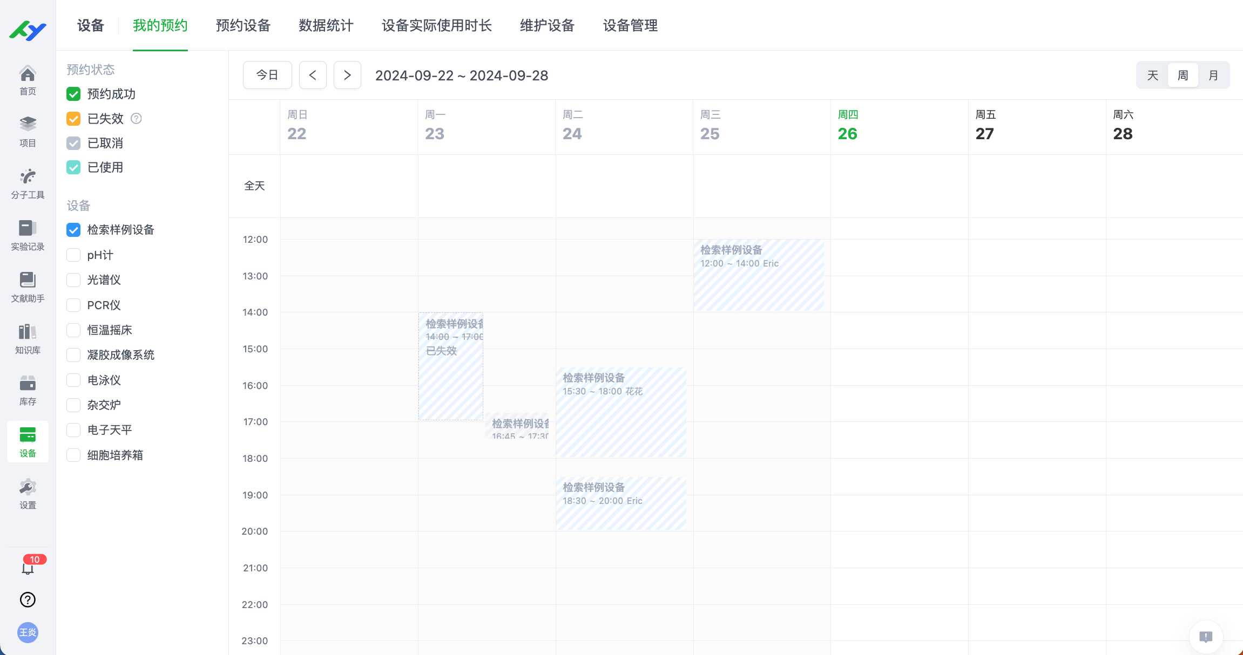The height and width of the screenshot is (655, 1243).
Task: Enable the pH计 device checkbox
Action: pyautogui.click(x=73, y=255)
